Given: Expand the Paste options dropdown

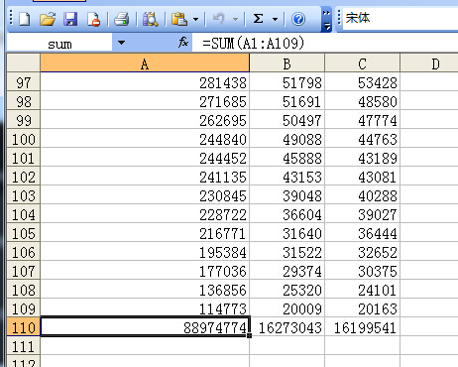Looking at the screenshot, I should (195, 19).
